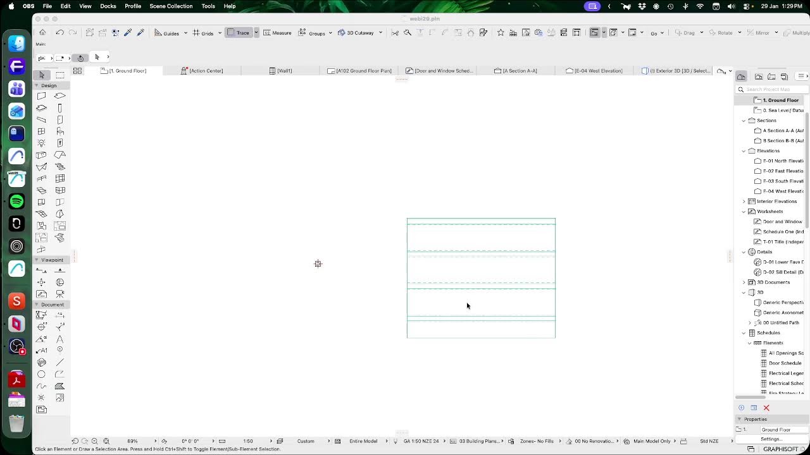Click Main Model Only in the bottom bar
Image resolution: width=810 pixels, height=455 pixels.
pos(652,441)
